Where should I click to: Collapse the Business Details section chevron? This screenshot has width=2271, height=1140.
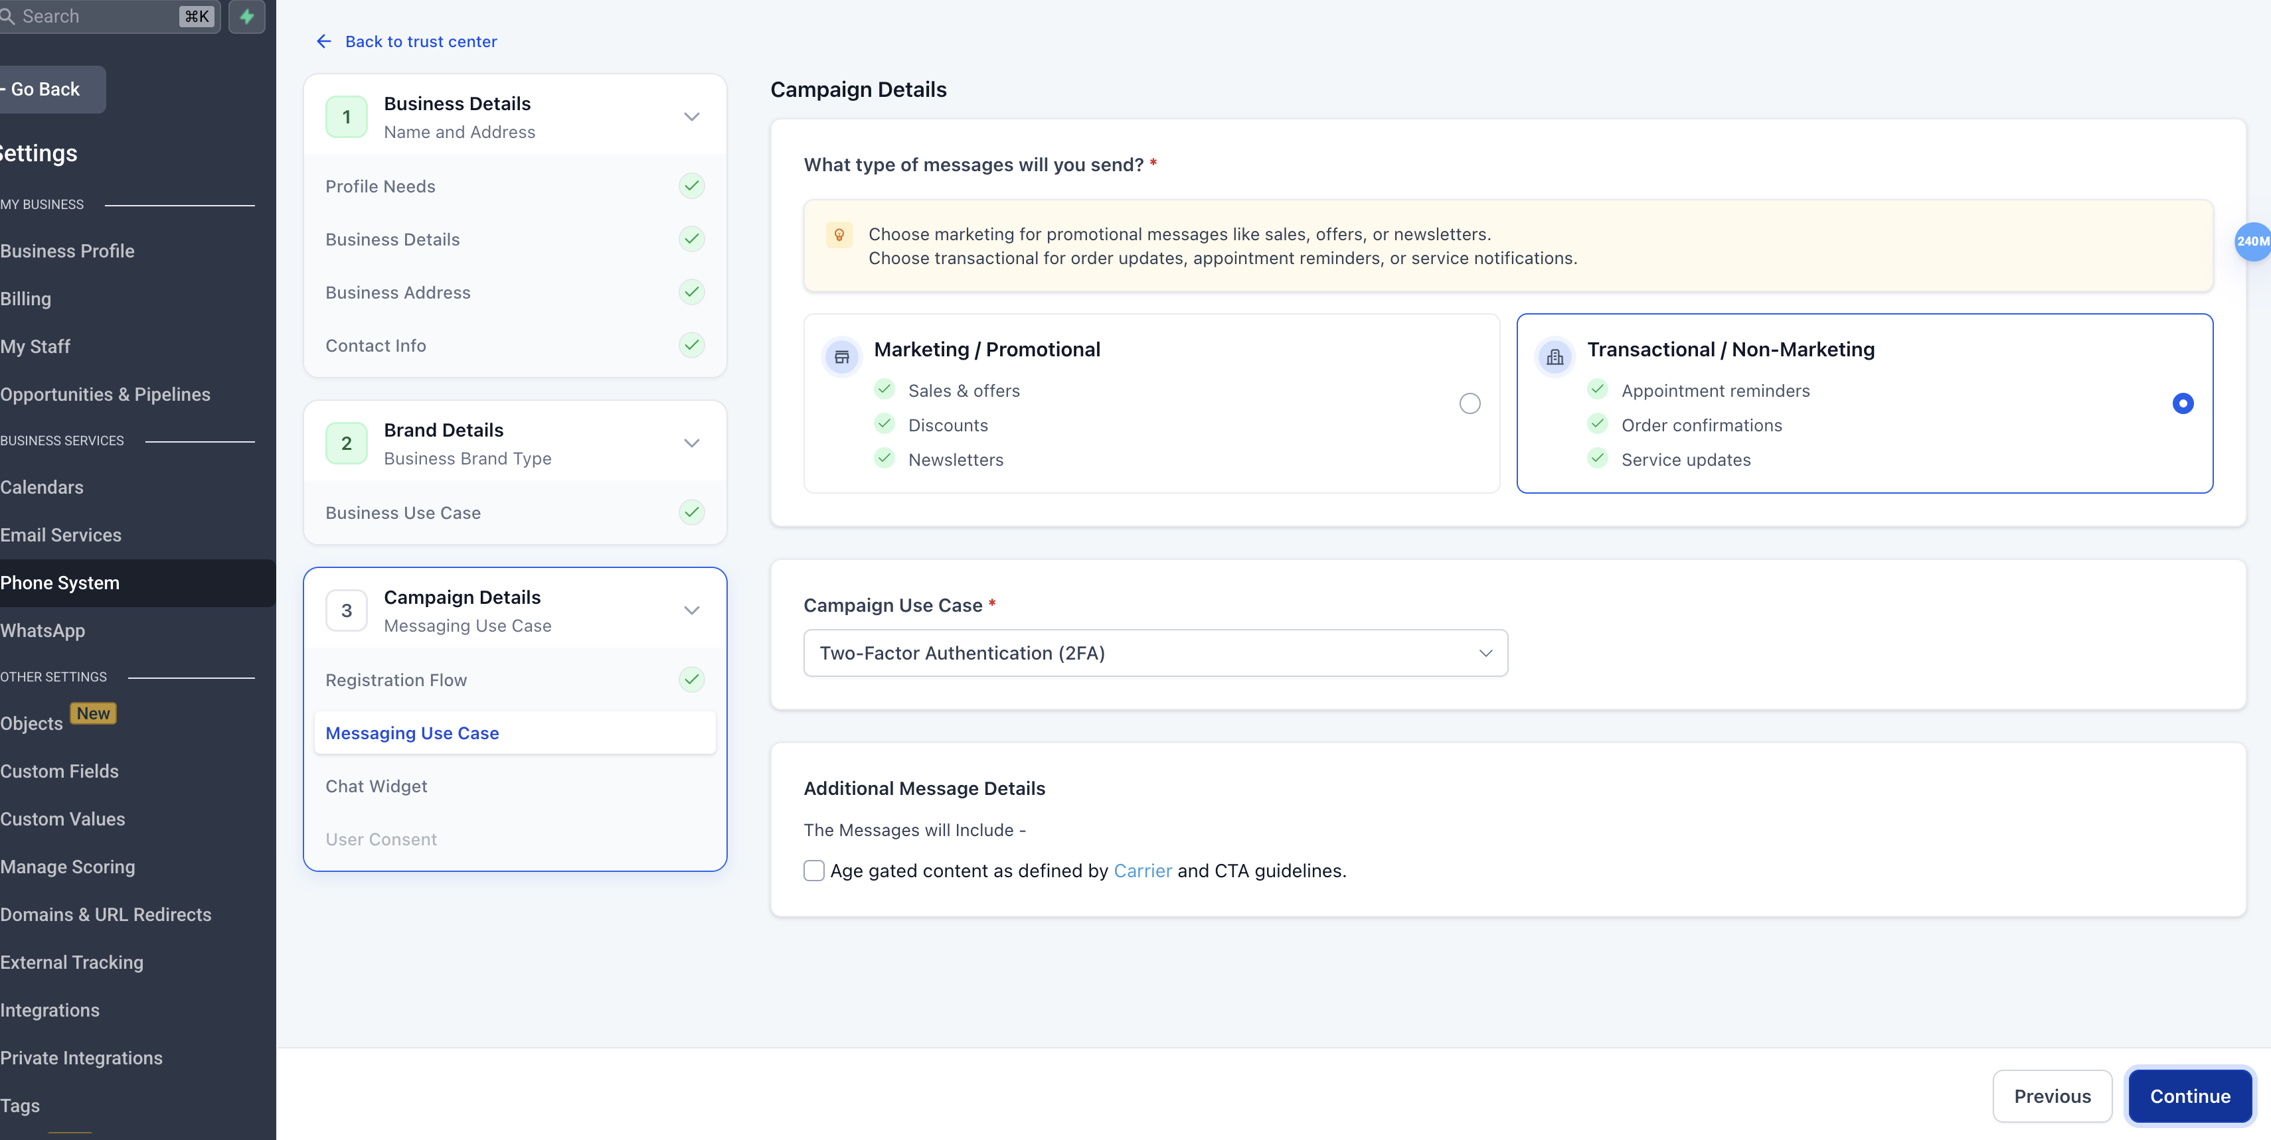tap(691, 117)
